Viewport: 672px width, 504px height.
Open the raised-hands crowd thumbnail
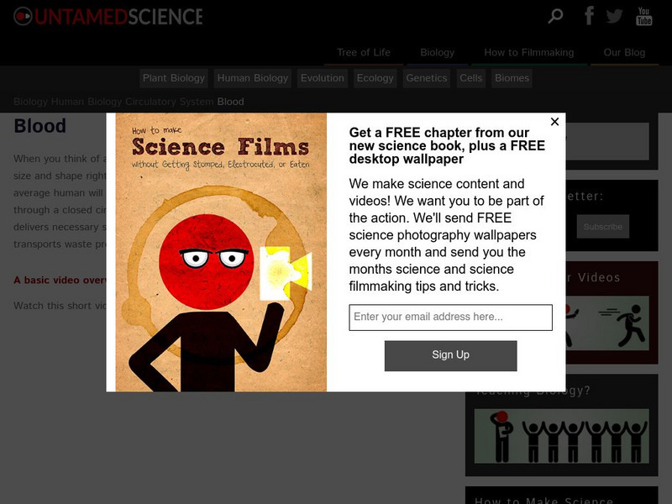point(561,436)
